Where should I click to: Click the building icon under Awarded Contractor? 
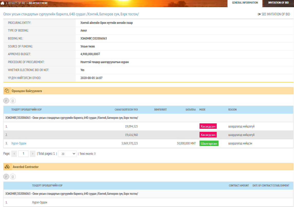tap(13, 177)
